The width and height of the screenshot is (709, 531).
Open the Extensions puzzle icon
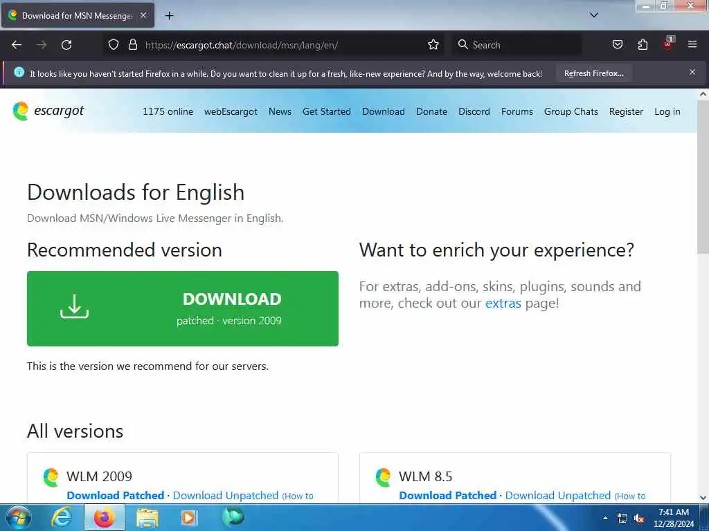[x=643, y=44]
